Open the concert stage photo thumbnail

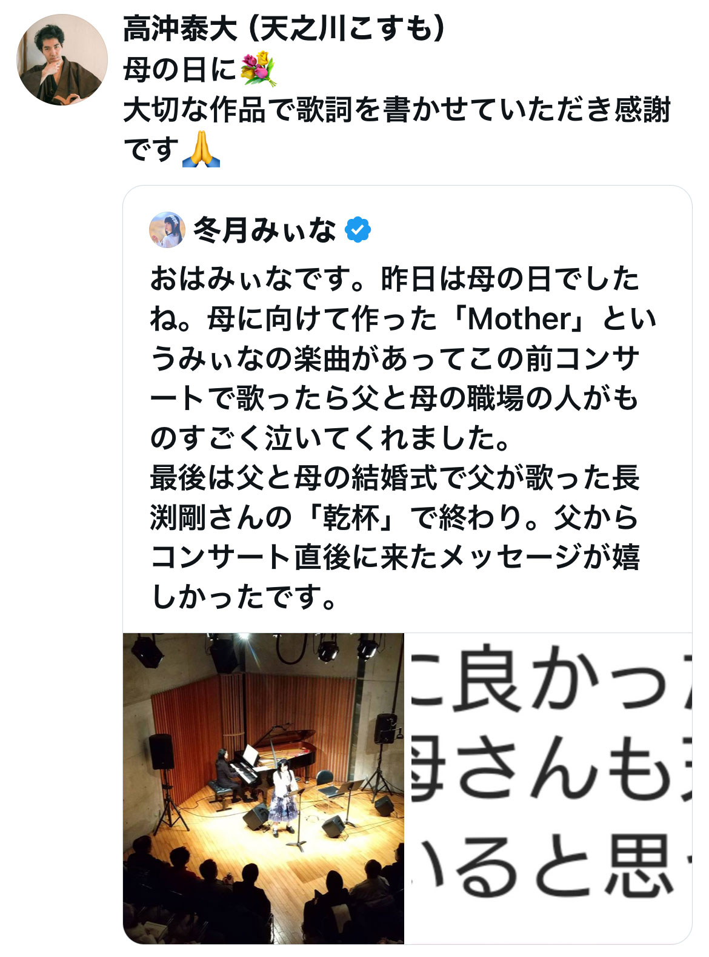pos(264,788)
